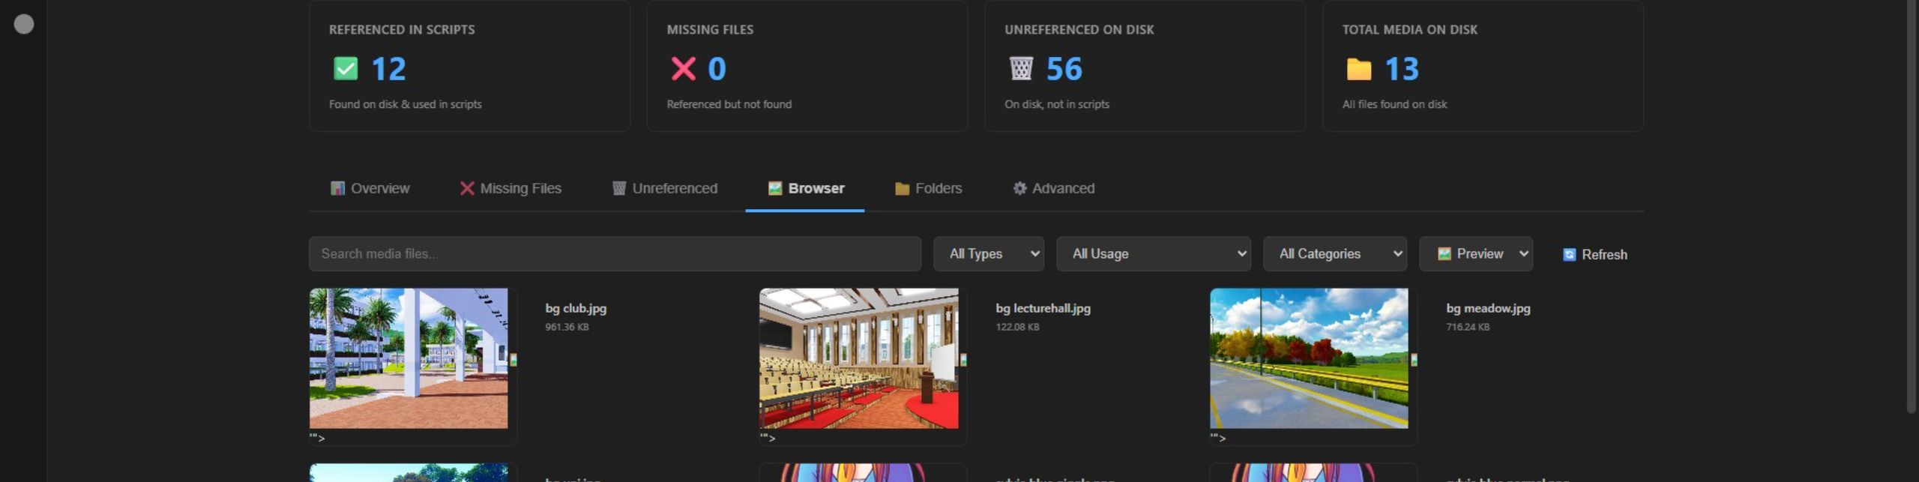Click the yellow folder icon beside 13
This screenshot has width=1919, height=482.
coord(1358,69)
